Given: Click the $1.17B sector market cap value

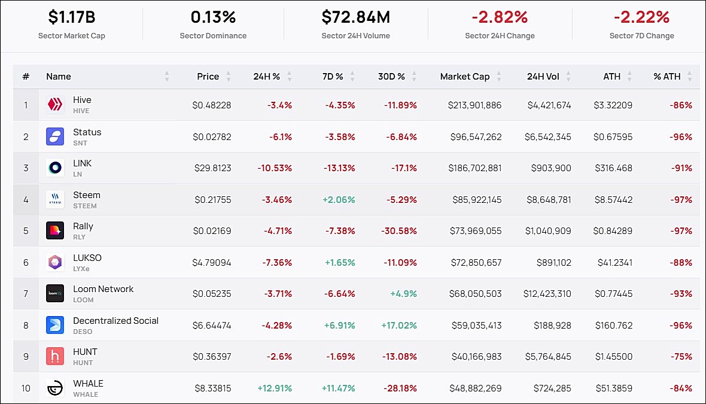Looking at the screenshot, I should tap(72, 17).
